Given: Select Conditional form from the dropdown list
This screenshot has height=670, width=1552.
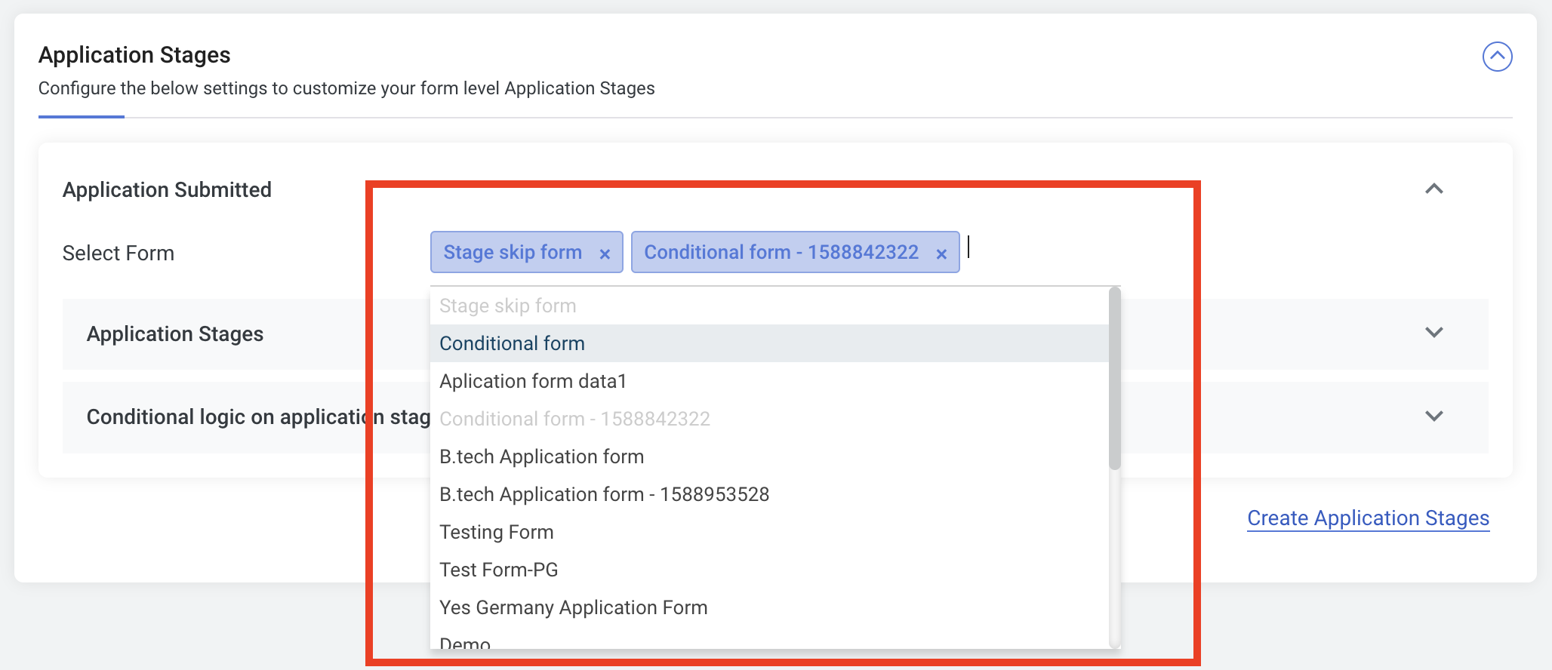Looking at the screenshot, I should (769, 343).
